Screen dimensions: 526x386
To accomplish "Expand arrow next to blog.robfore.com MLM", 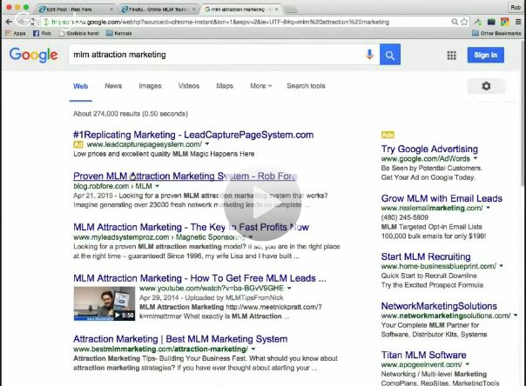I will 157,186.
